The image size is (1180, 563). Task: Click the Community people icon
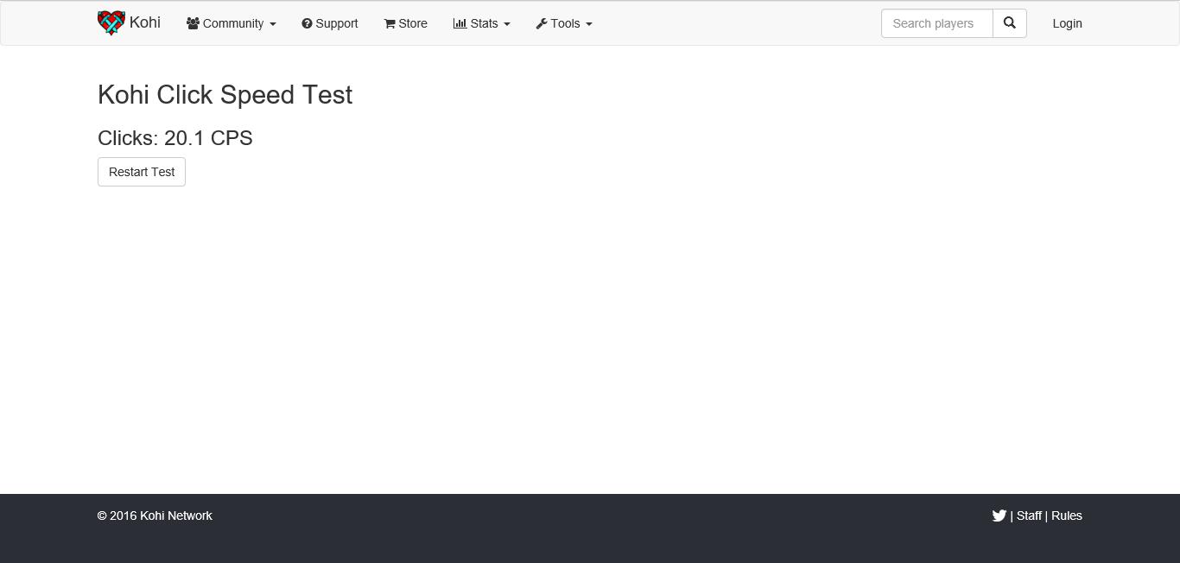(x=193, y=23)
